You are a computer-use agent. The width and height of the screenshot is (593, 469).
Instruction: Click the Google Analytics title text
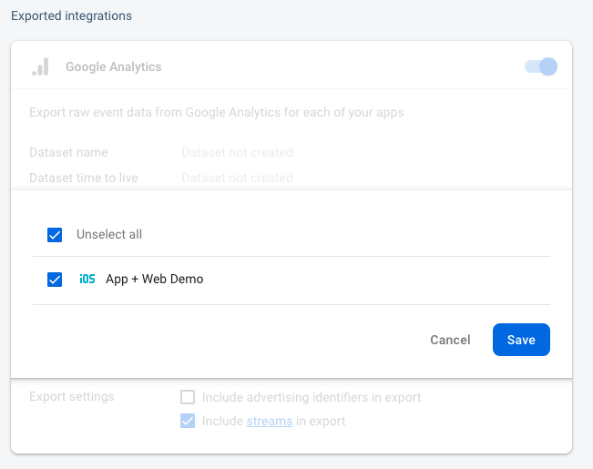pos(114,66)
